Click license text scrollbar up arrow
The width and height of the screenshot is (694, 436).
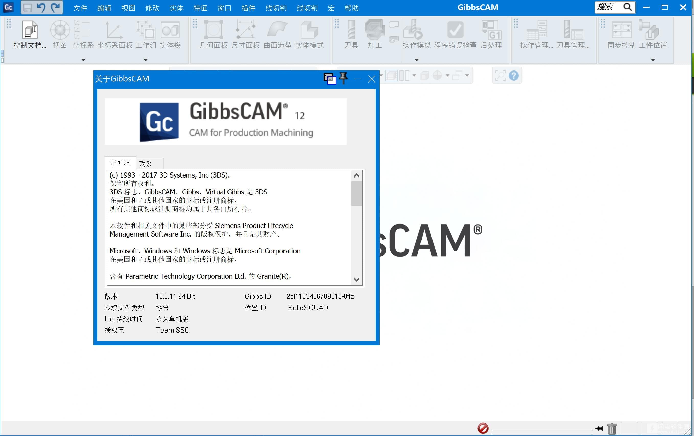357,175
